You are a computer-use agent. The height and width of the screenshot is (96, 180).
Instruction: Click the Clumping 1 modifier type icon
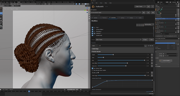pos(94,31)
